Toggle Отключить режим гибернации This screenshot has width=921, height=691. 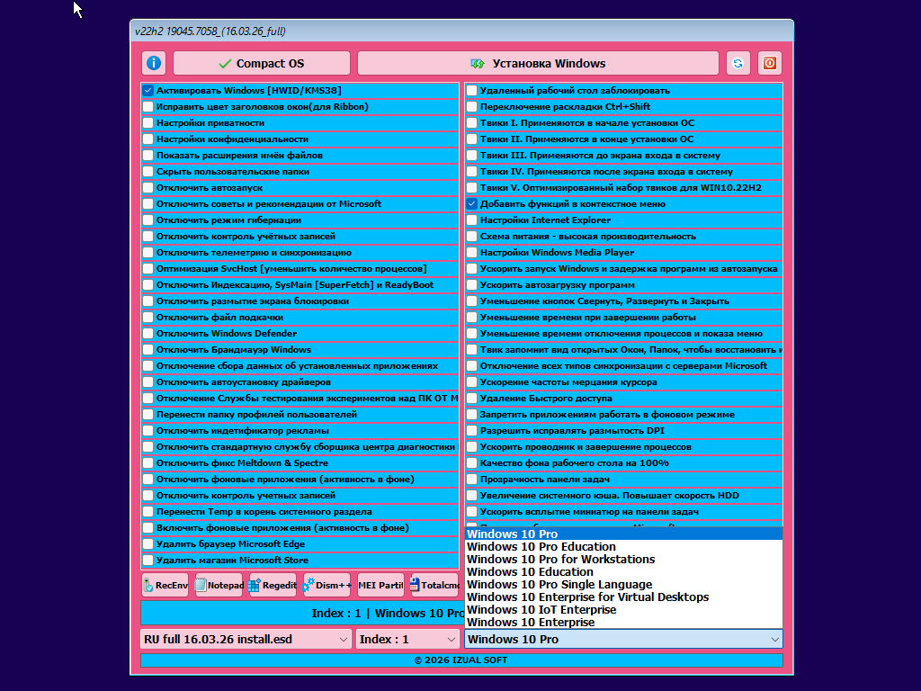(x=148, y=220)
